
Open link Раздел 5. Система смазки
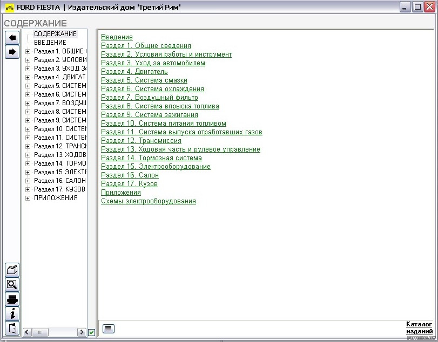pos(144,80)
